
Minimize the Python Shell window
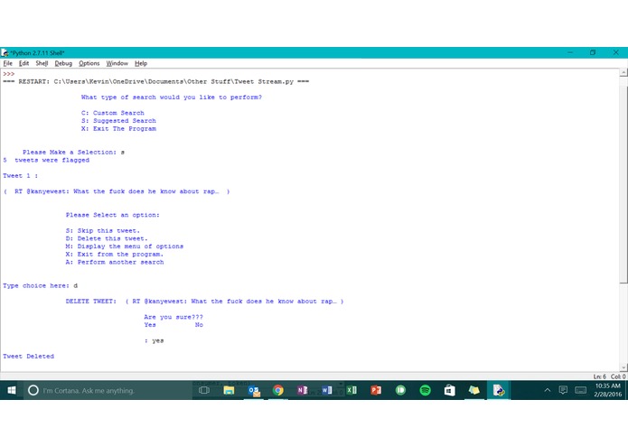(570, 52)
